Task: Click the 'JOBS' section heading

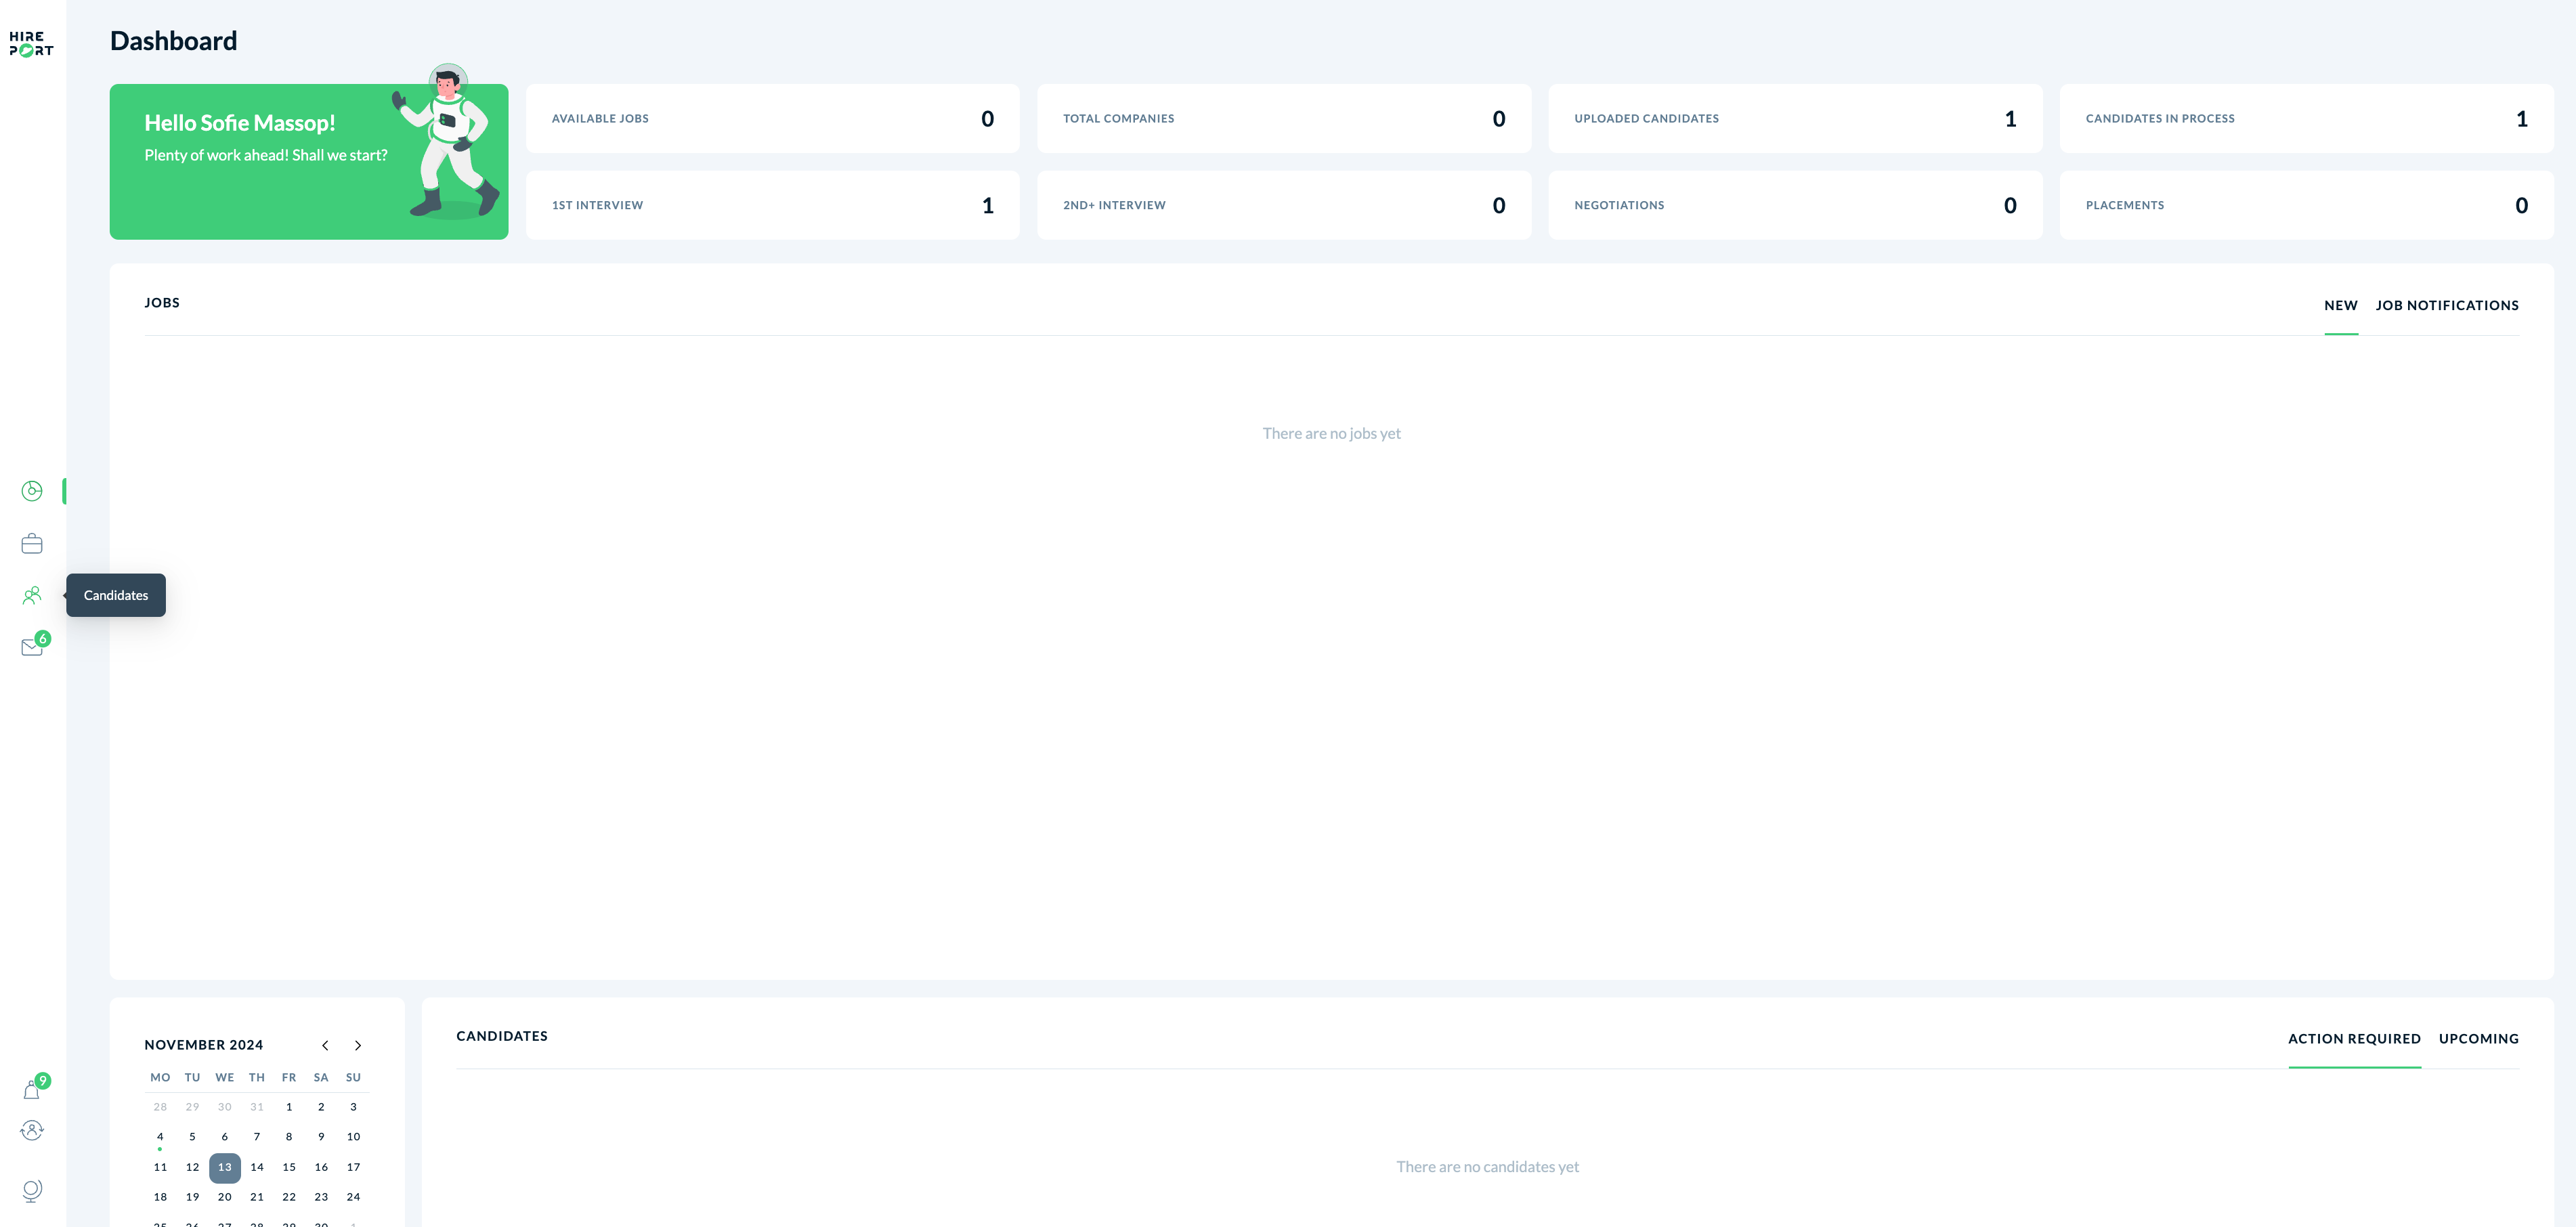Action: tap(162, 303)
